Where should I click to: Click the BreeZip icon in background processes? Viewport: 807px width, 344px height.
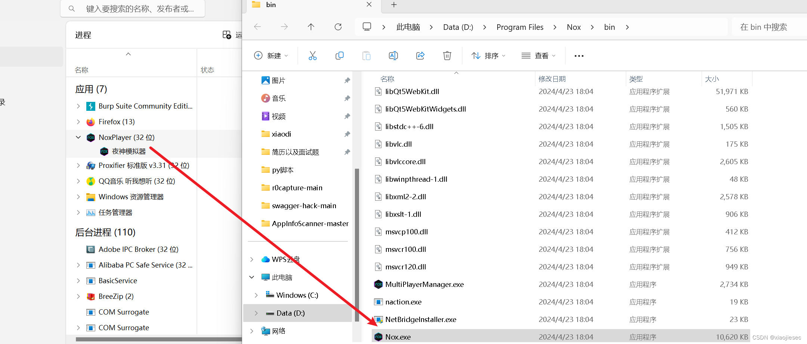coord(91,297)
